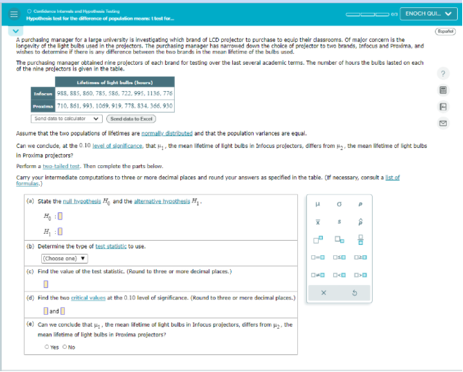
Task: Collapse the question panel chevron
Action: (16, 30)
